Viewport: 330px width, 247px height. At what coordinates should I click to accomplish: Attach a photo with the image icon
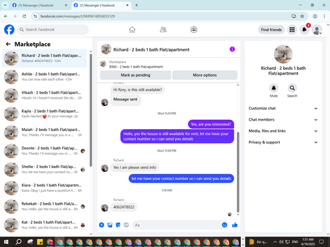pyautogui.click(x=110, y=225)
